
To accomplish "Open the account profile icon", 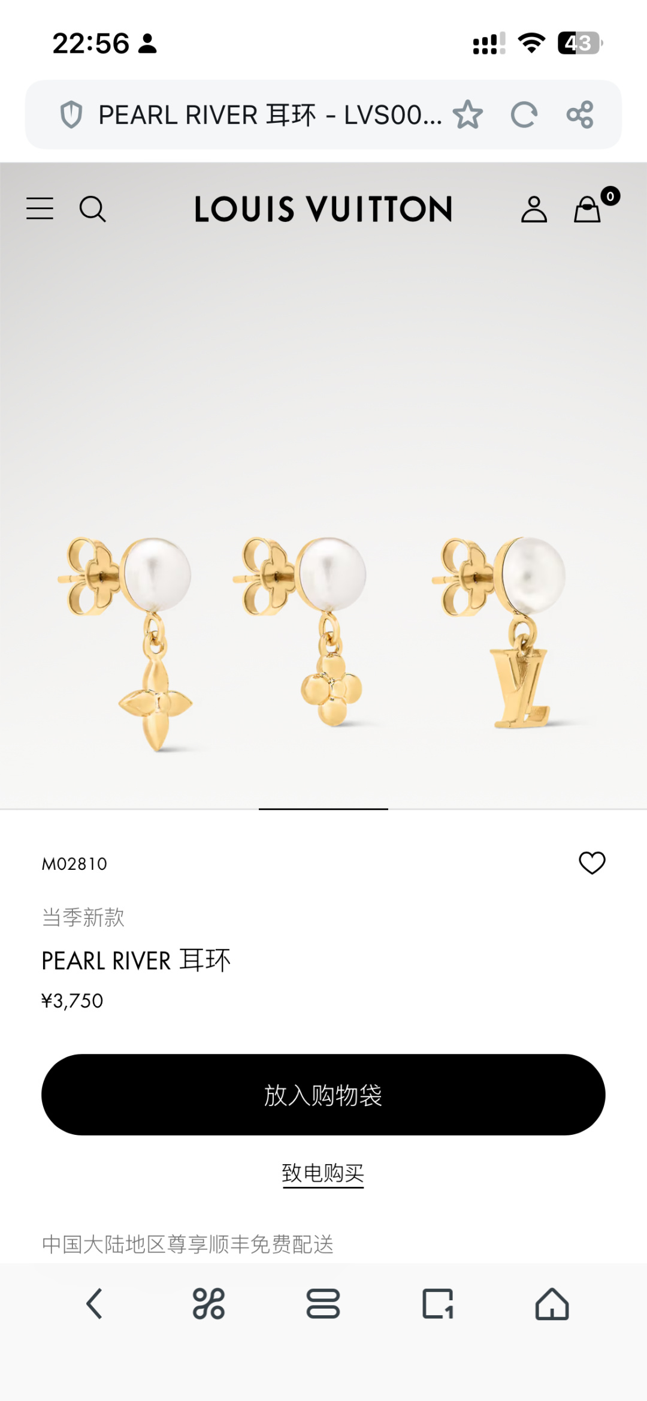I will (x=534, y=209).
